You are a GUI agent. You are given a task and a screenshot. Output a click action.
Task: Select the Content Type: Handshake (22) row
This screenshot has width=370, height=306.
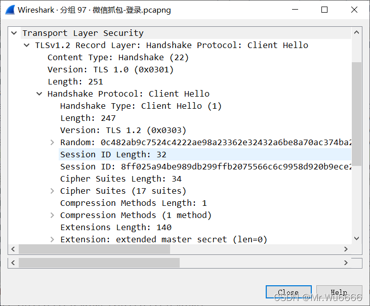[x=118, y=58]
